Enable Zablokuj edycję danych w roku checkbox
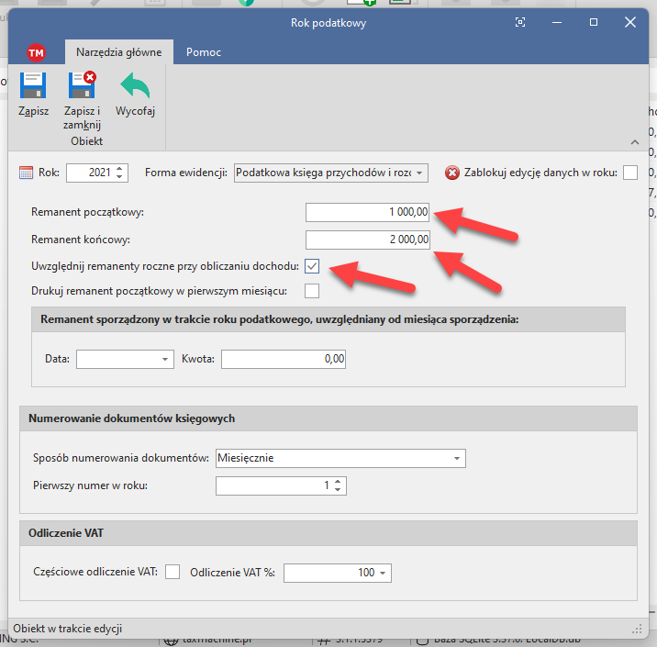This screenshot has width=657, height=647. point(629,173)
